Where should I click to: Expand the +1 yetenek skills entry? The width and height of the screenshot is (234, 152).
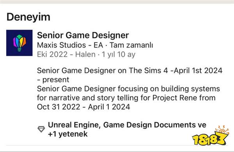click(68, 134)
